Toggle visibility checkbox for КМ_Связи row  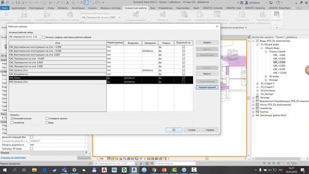tap(183, 78)
